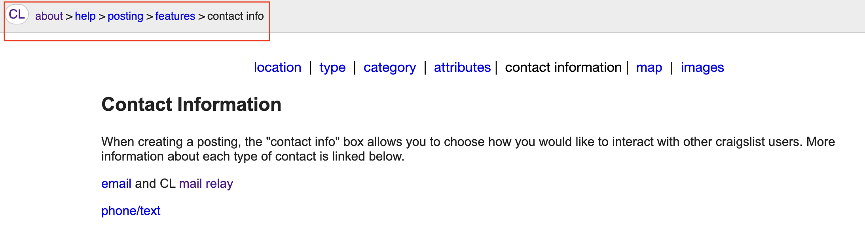Open the phone/text help link
The height and width of the screenshot is (228, 865).
click(x=131, y=211)
